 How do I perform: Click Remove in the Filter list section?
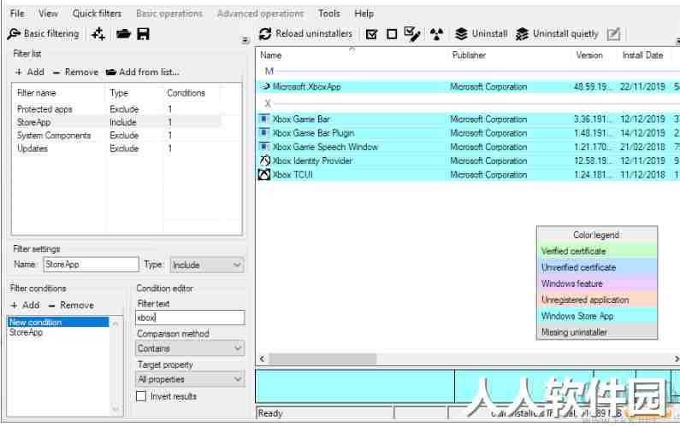tap(75, 72)
